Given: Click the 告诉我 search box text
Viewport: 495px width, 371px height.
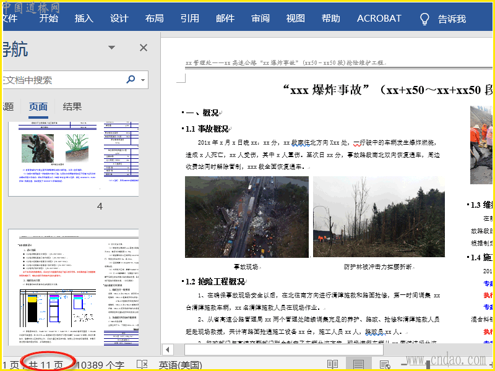Looking at the screenshot, I should (x=452, y=19).
